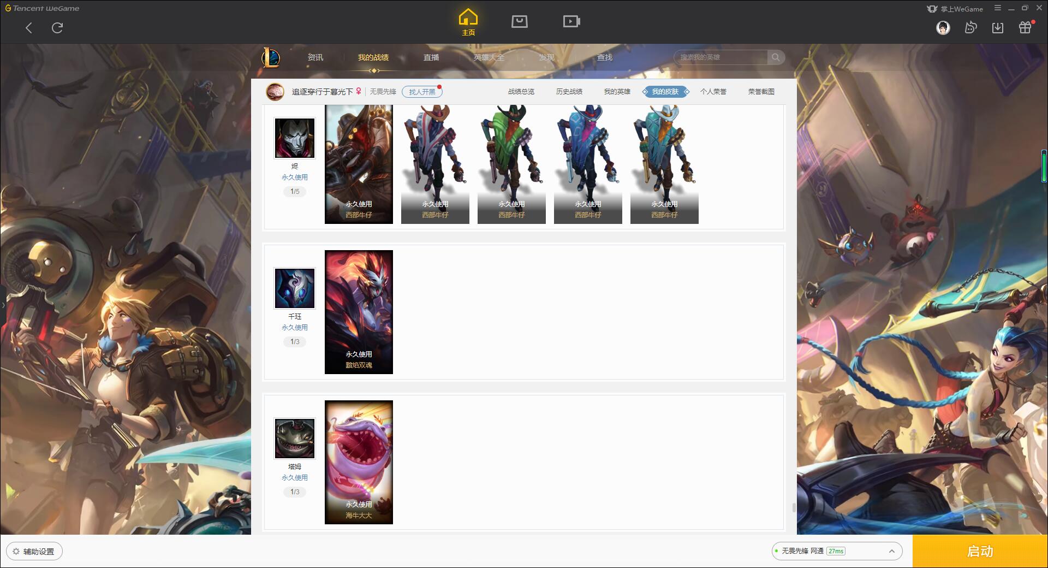Select 我的皮肤 sub-tab
The height and width of the screenshot is (568, 1048).
665,92
